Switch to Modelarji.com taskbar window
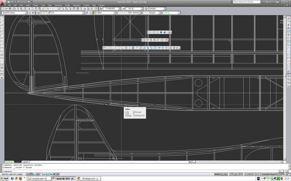 tap(88, 178)
